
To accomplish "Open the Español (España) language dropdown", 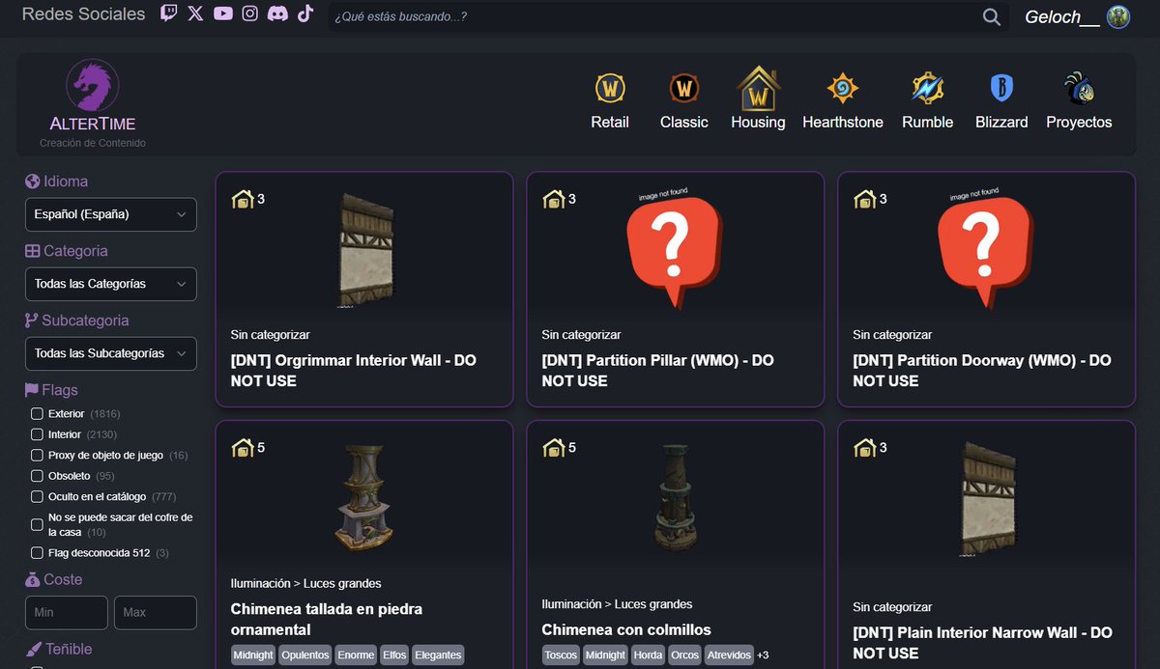I will click(x=110, y=214).
